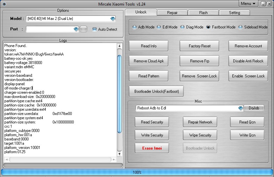Open the Model dropdown arrow
The image size is (274, 177).
click(113, 19)
